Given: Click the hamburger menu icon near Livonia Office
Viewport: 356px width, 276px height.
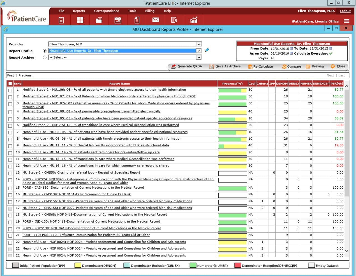Looking at the screenshot, I should pos(346,21).
